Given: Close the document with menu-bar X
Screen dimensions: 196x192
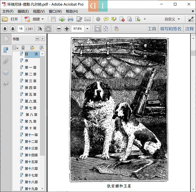Looking at the screenshot, I should click(193, 11).
